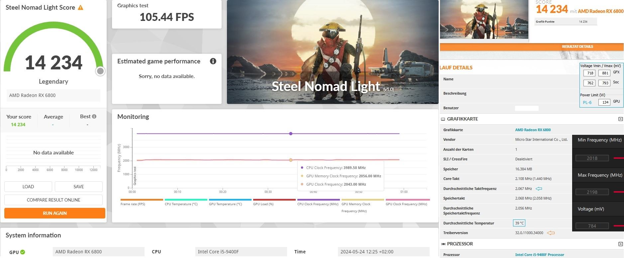Click the 105.44 FPS graphics test value

167,17
